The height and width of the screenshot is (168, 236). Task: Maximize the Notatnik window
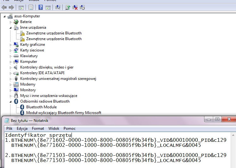click(217, 119)
